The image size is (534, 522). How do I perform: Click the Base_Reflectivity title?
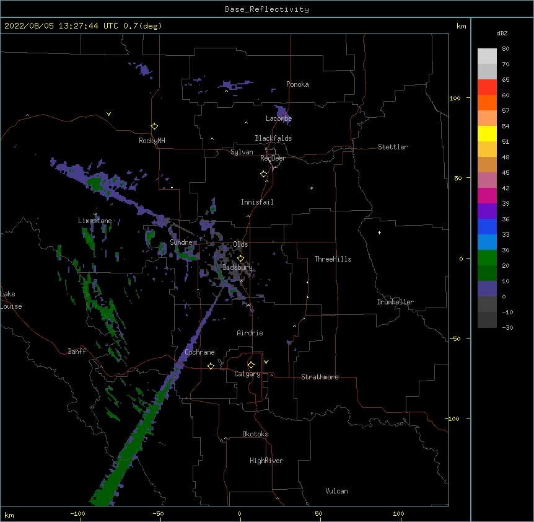[267, 9]
